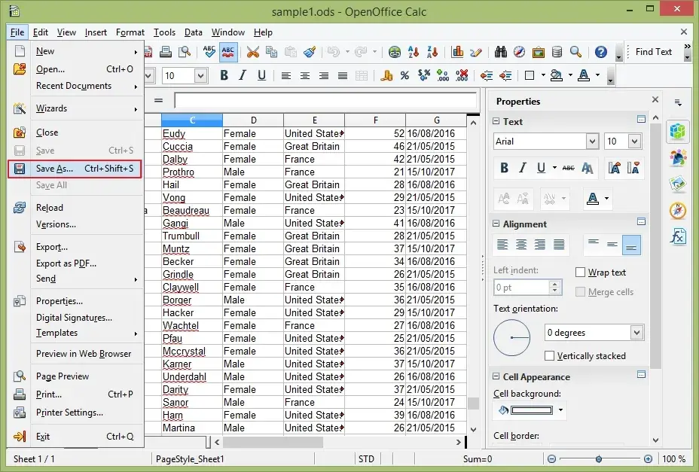This screenshot has height=472, width=699.
Task: Check the Vertically stacked checkbox
Action: click(x=550, y=355)
